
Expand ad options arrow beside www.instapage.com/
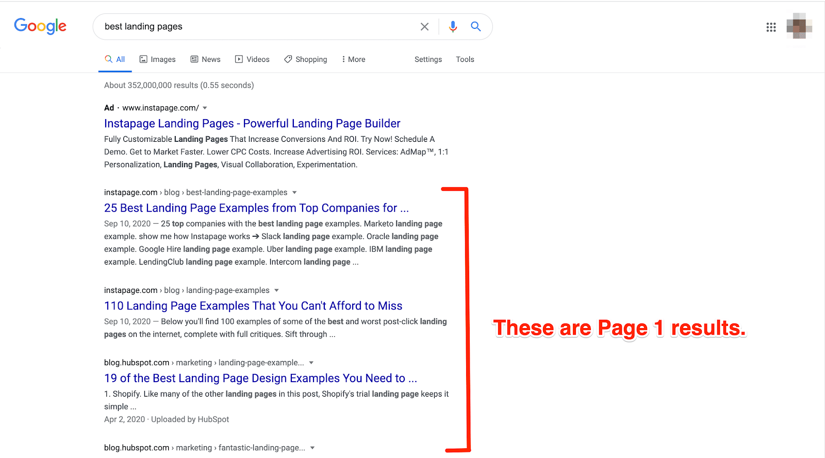[x=205, y=108]
